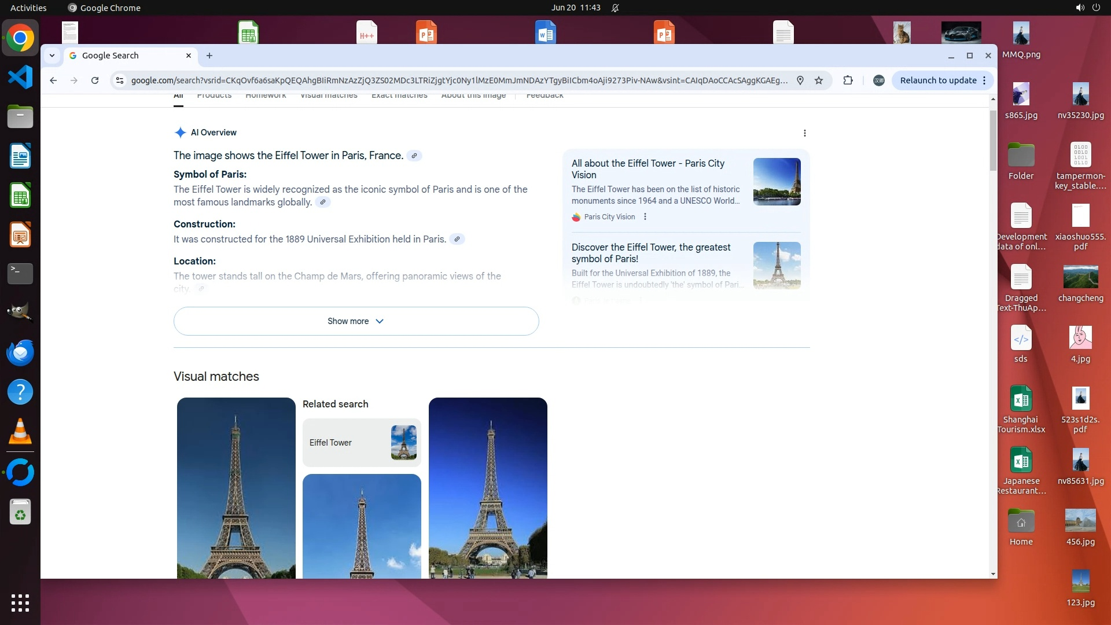Click the Relaunch to update button
Viewport: 1111px width, 625px height.
coord(937,80)
